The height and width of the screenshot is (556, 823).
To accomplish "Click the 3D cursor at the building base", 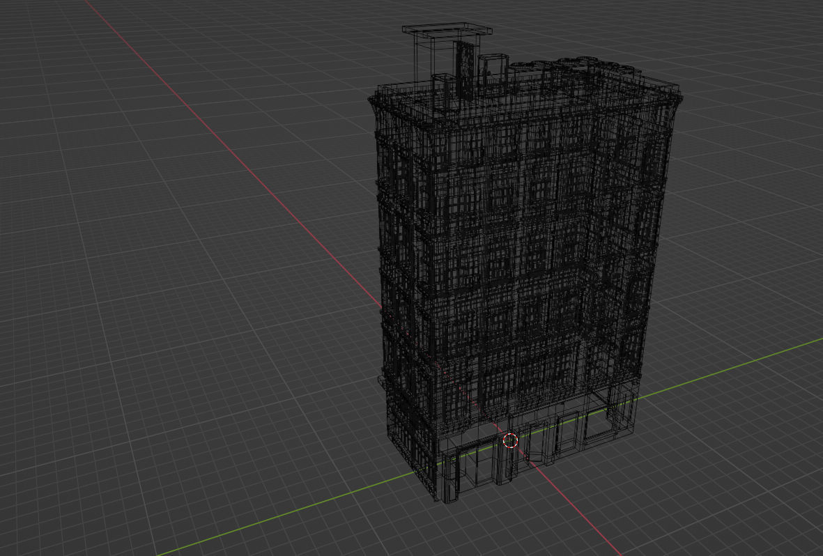I will 510,440.
